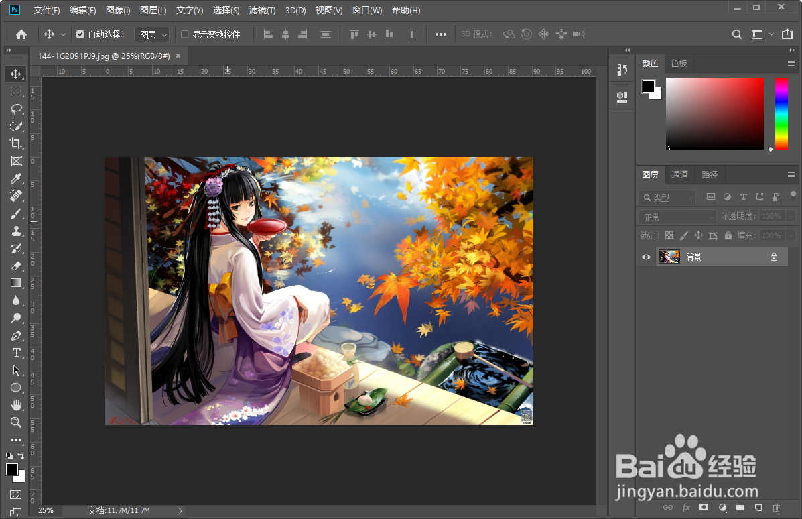Toggle lock position icon
Viewport: 802px width, 519px height.
698,235
